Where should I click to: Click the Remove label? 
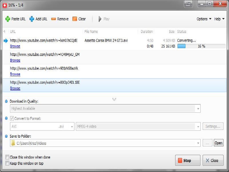63,19
